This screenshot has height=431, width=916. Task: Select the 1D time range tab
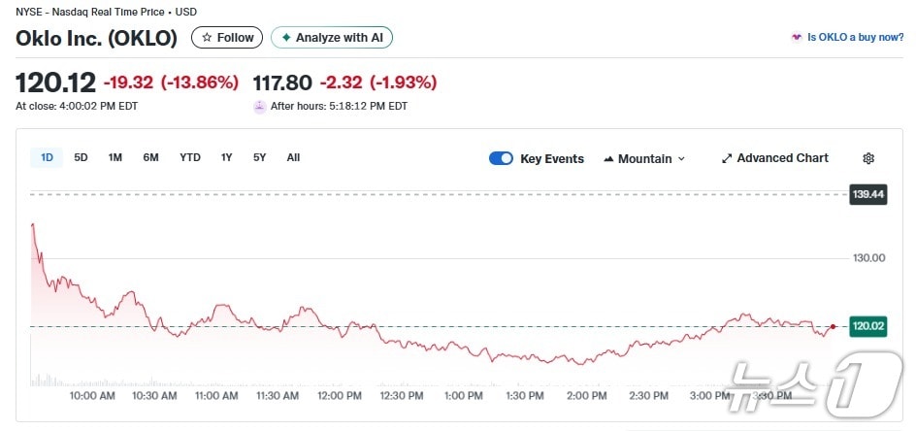pyautogui.click(x=47, y=157)
